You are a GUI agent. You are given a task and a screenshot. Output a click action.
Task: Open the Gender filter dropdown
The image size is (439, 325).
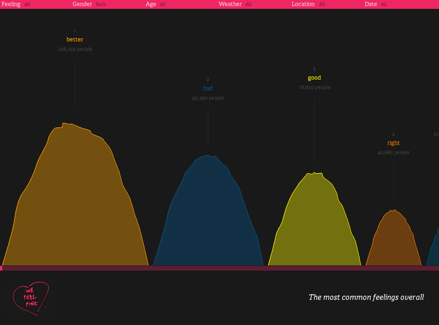coord(89,4)
